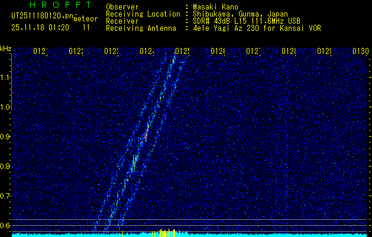372x237 pixels.
Task: Click the 0.8 kHz frequency axis label
Action: [x=5, y=166]
